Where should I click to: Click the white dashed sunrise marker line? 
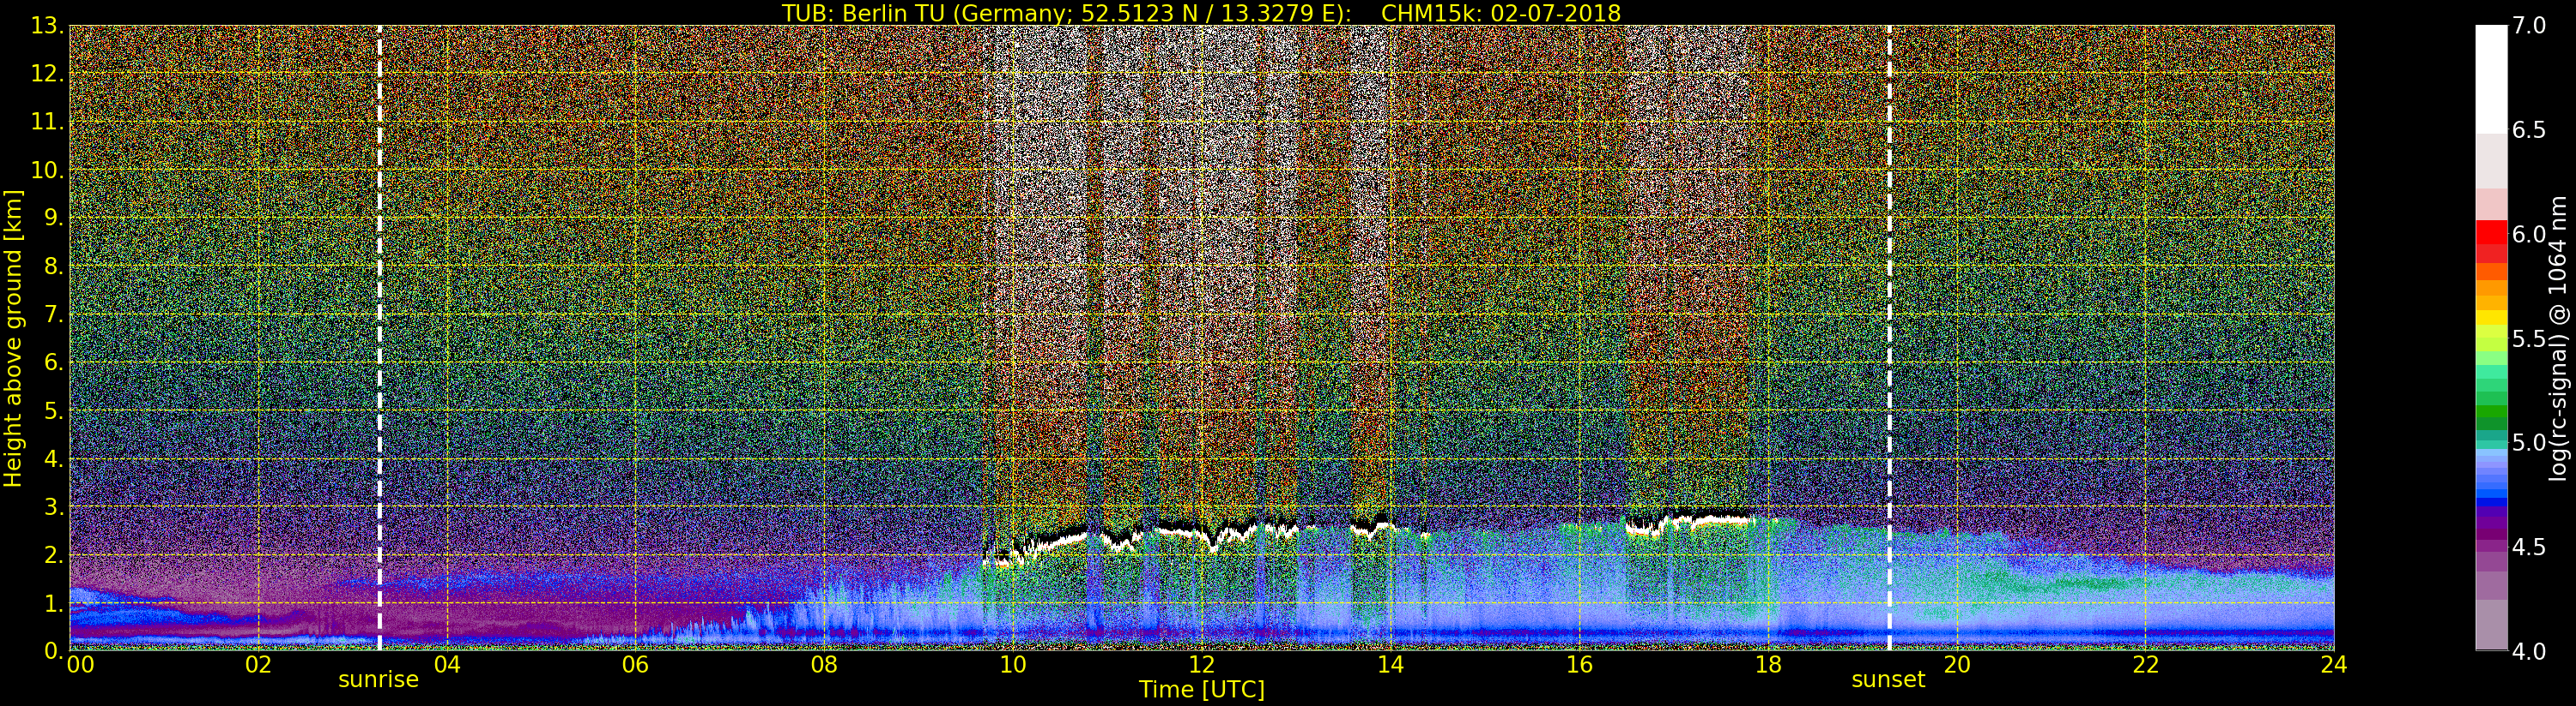(x=379, y=338)
